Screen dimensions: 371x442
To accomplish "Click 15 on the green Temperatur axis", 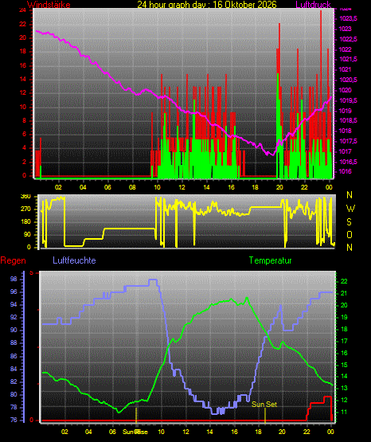I will point(344,365).
